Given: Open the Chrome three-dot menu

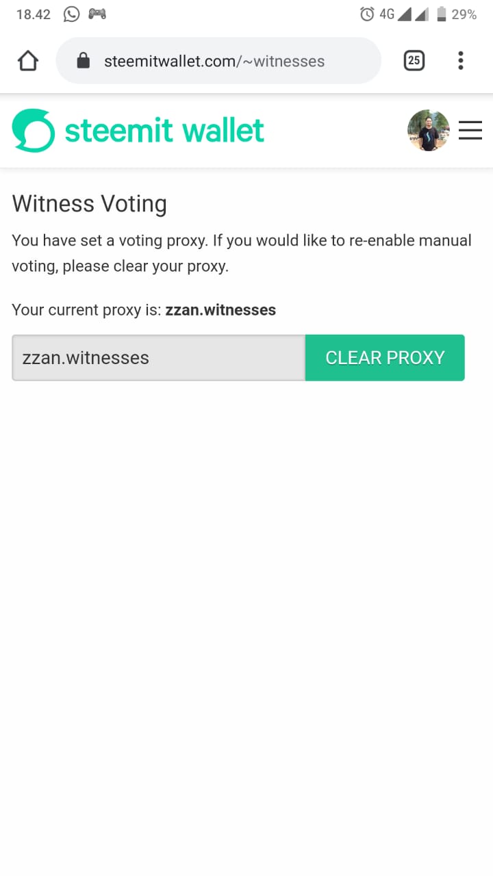Looking at the screenshot, I should 461,61.
